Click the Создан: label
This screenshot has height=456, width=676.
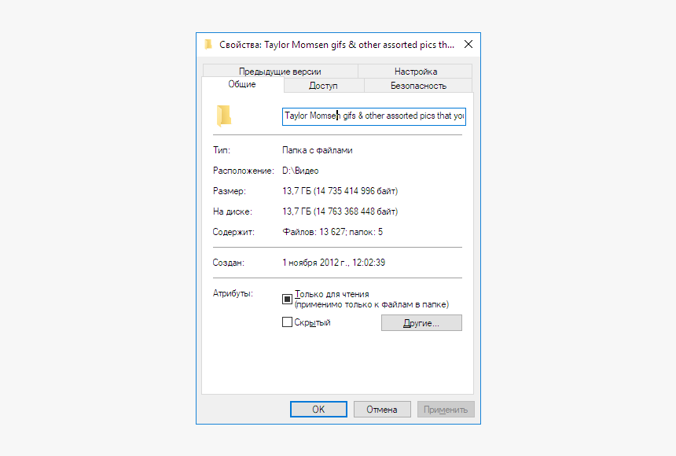point(229,263)
